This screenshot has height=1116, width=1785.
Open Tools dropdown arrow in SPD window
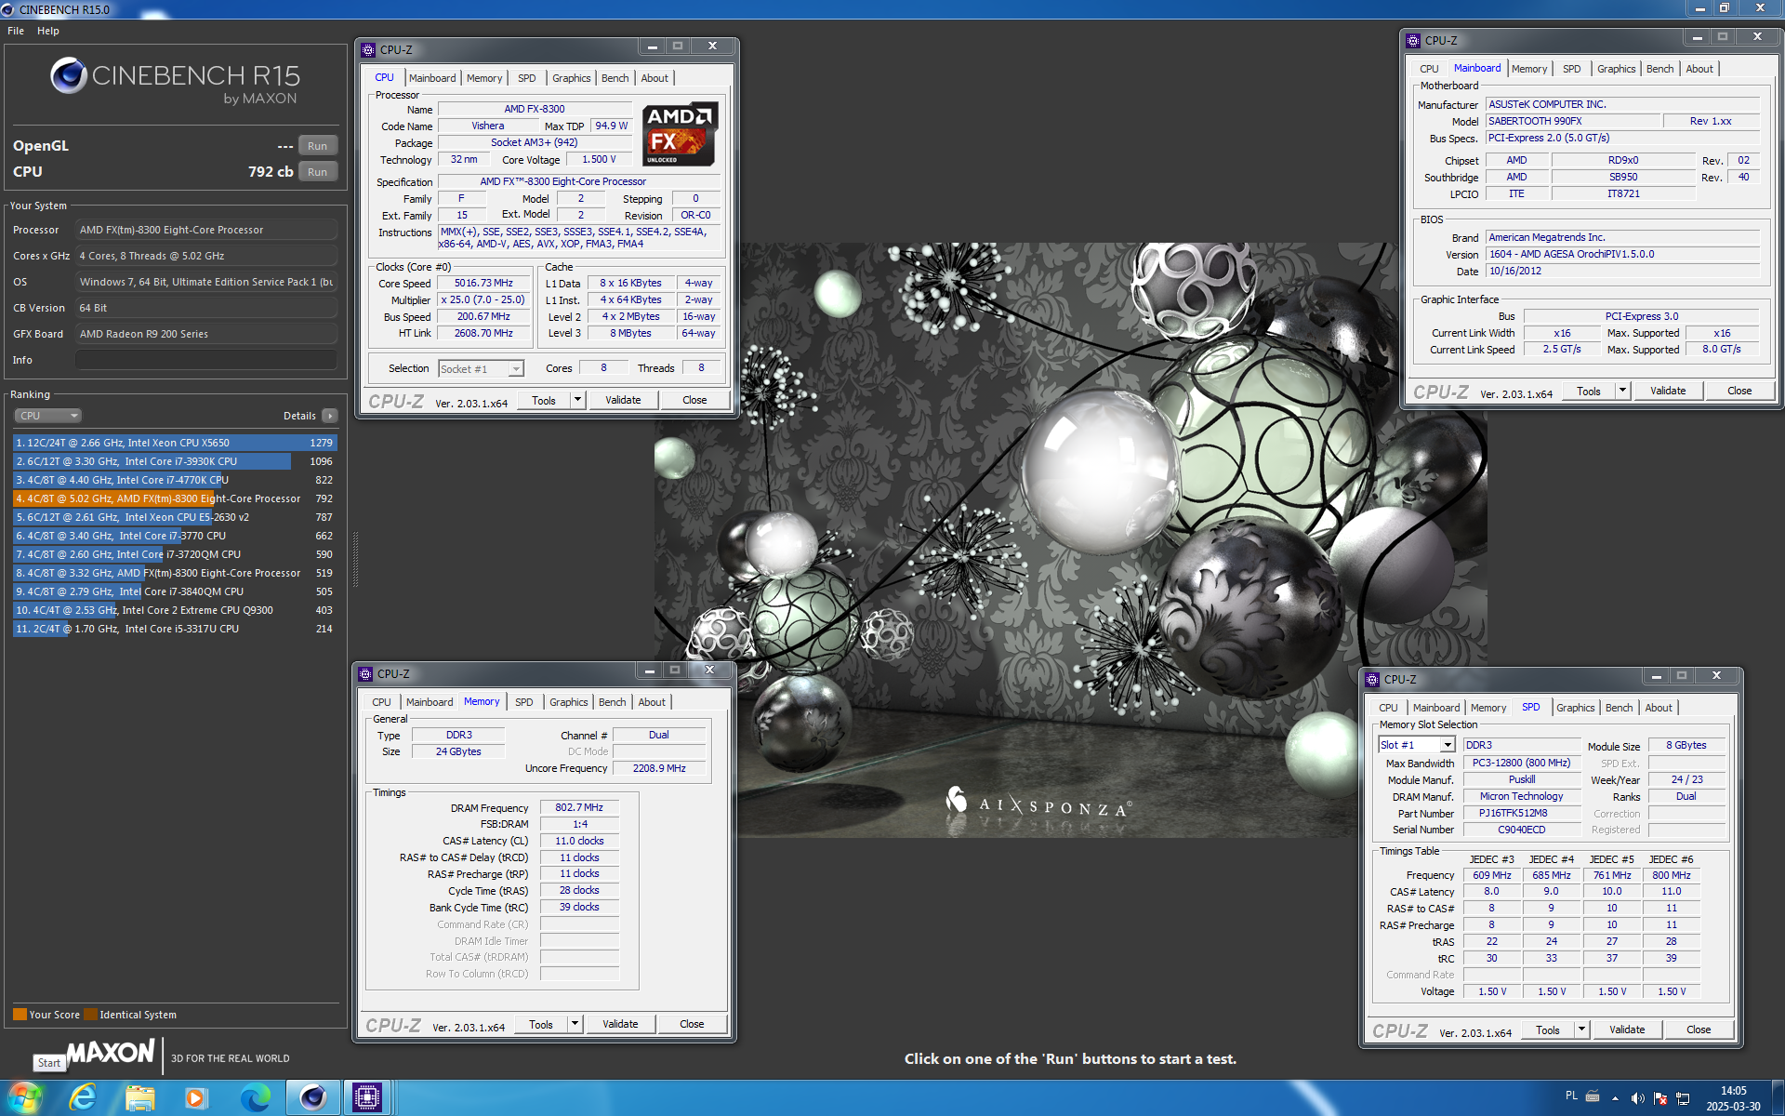click(1581, 1030)
